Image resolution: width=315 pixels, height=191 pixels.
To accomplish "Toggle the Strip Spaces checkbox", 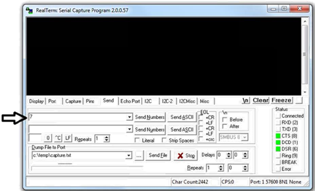I will coord(164,140).
